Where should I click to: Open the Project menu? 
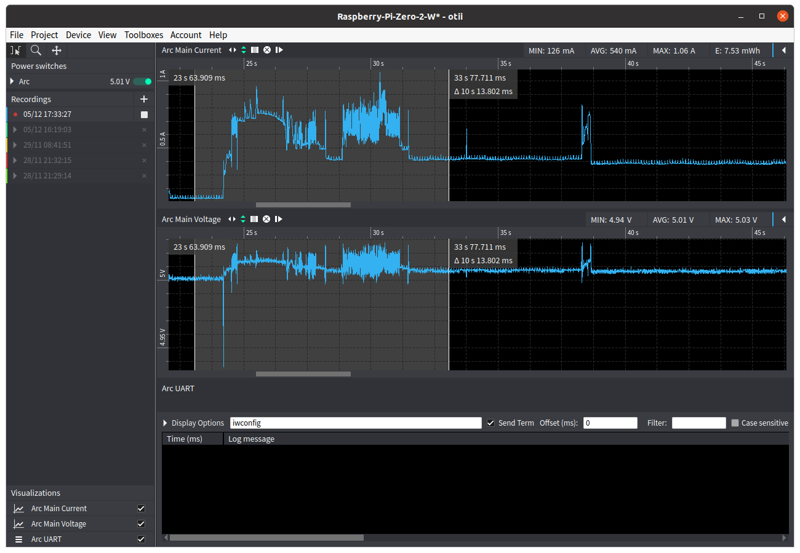click(44, 35)
